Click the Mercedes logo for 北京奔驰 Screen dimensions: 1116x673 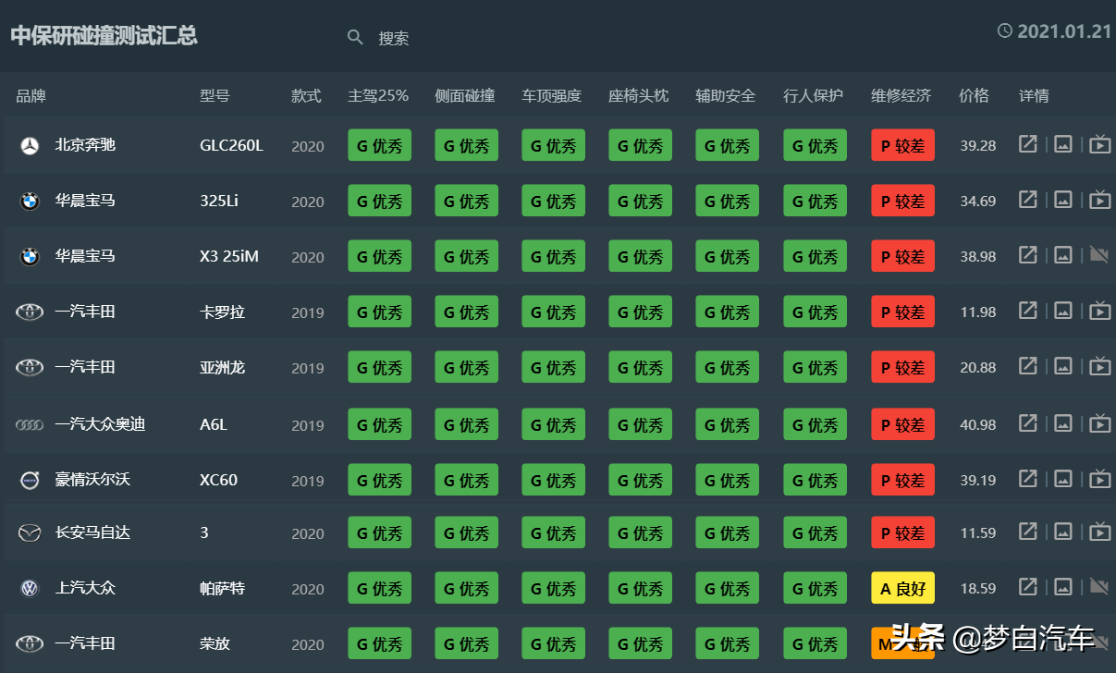point(30,146)
